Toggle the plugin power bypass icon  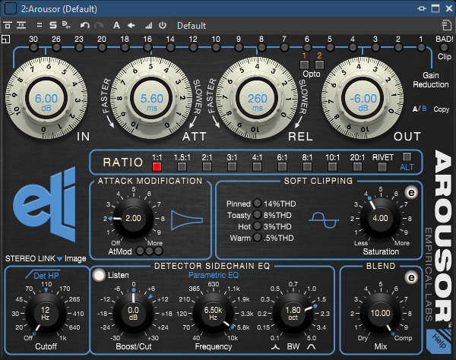162,25
